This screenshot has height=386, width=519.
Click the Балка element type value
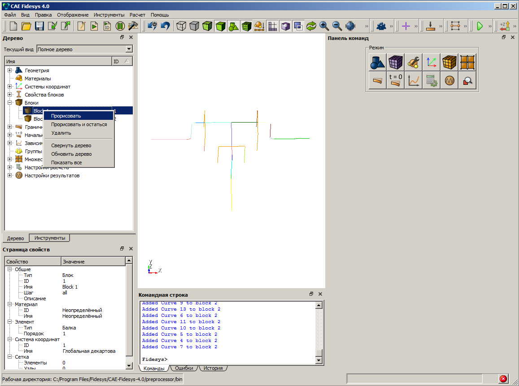coord(69,328)
